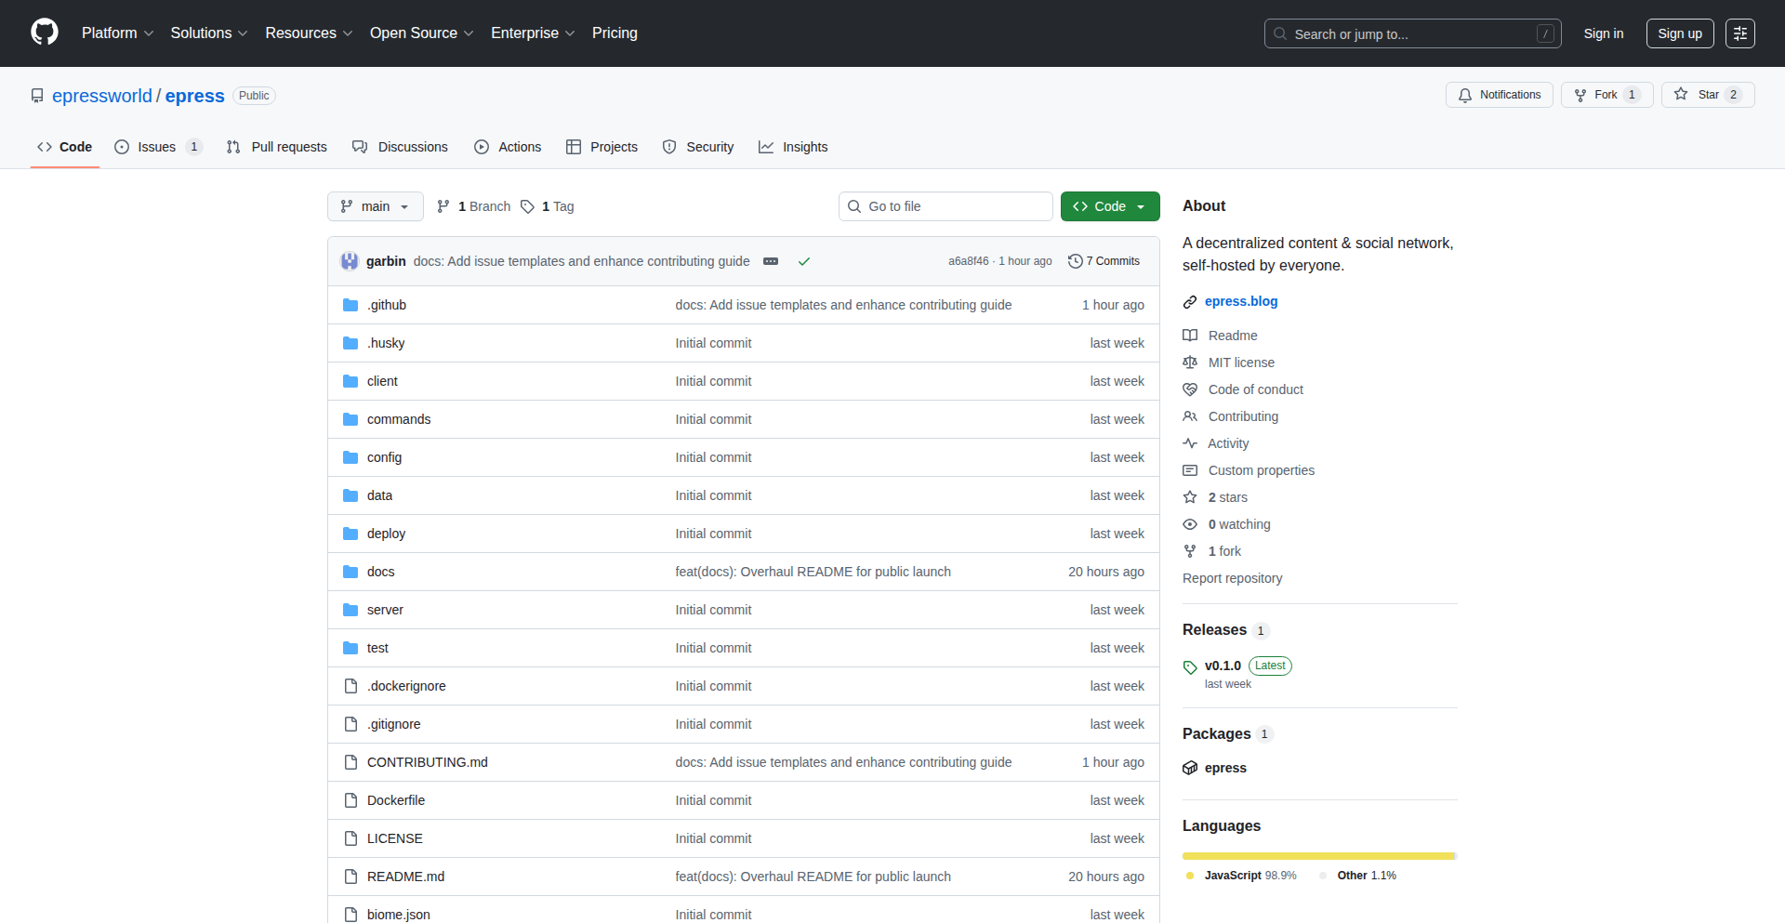Viewport: 1785px width, 923px height.
Task: Open the Custom properties link
Action: 1262,470
